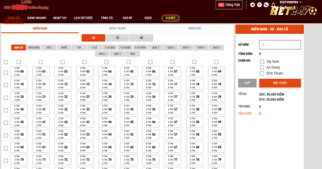322x169 pixels.
Task: Click the 2DC: 30,000 ĐIỂM limit text
Action: pyautogui.click(x=271, y=94)
